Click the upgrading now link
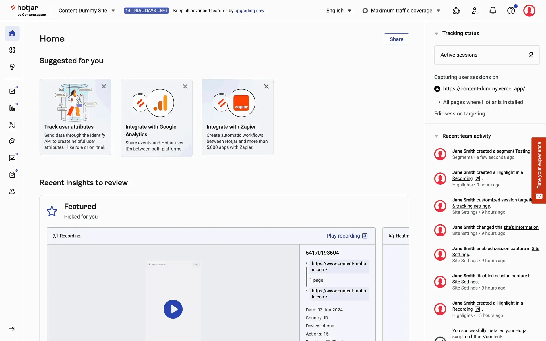This screenshot has width=546, height=341. pyautogui.click(x=249, y=11)
